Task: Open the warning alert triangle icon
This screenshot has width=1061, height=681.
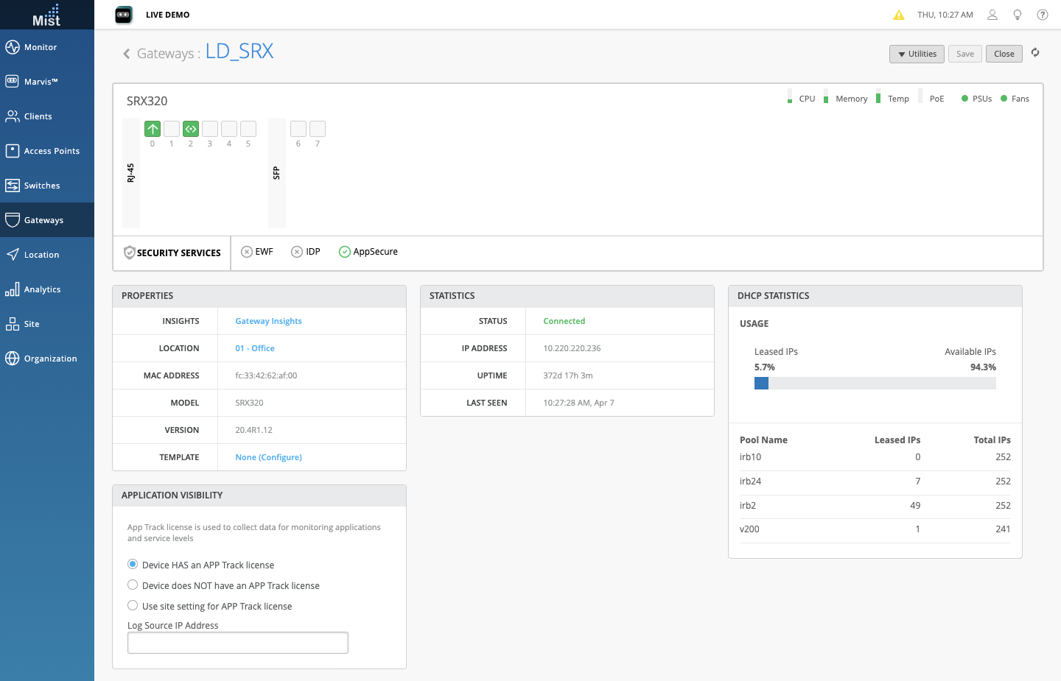Action: 899,15
